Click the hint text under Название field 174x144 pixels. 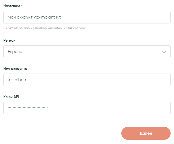point(45,27)
